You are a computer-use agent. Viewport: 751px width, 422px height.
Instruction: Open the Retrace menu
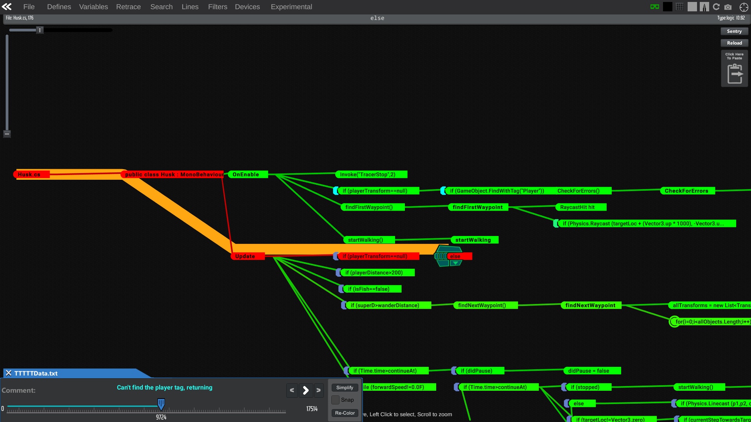click(x=128, y=7)
